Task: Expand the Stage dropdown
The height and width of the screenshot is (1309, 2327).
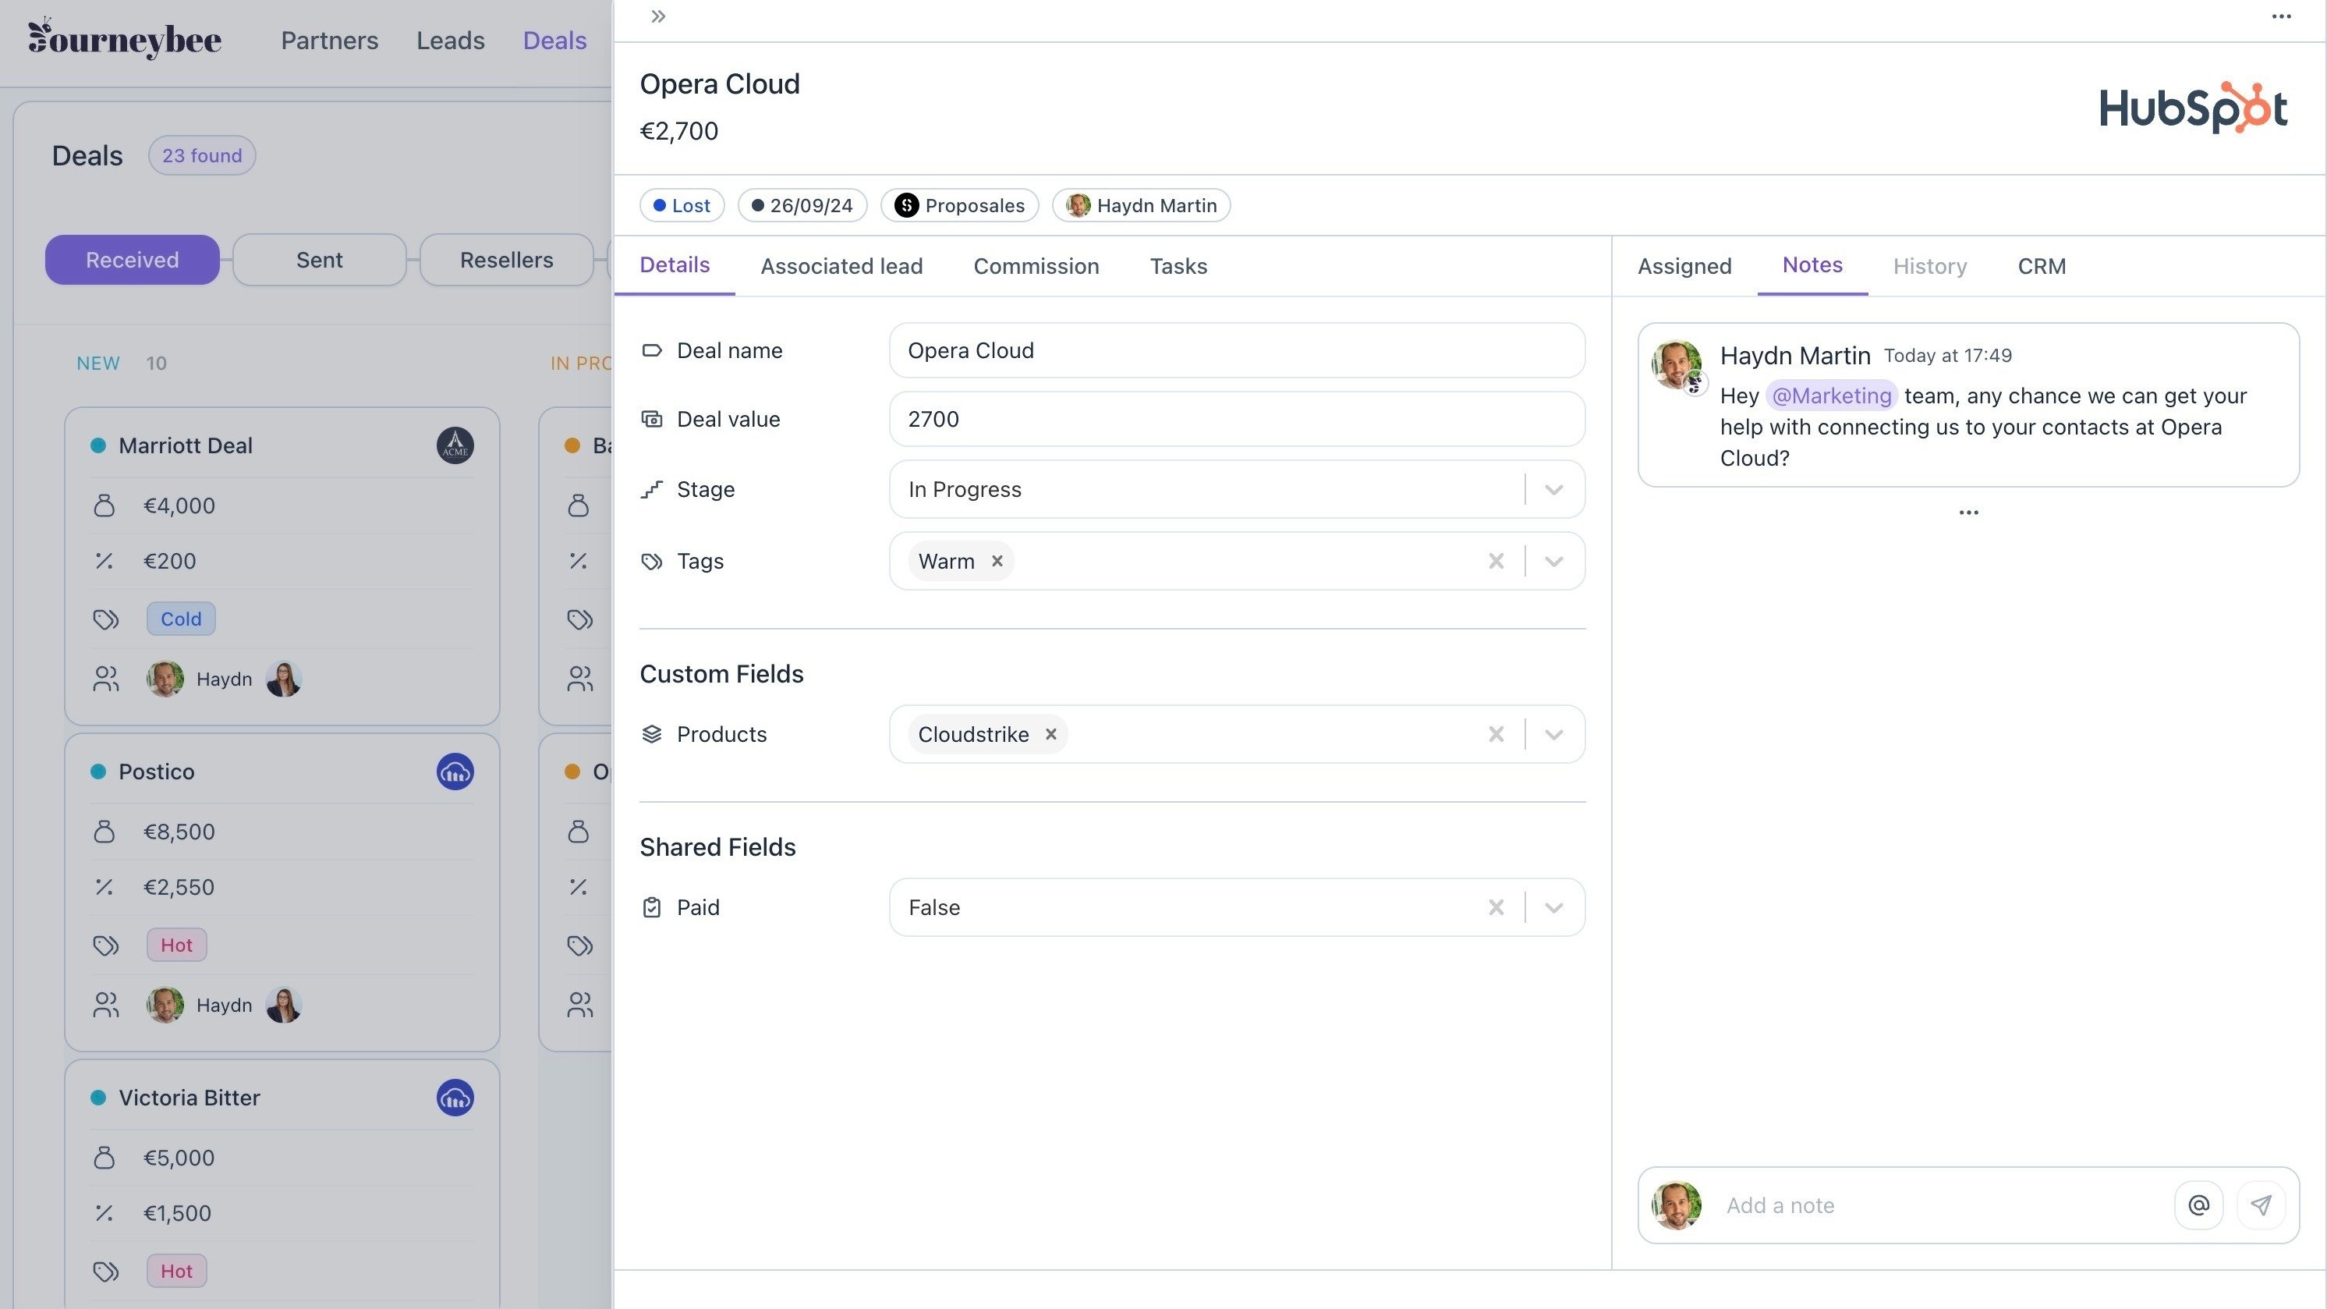Action: tap(1553, 490)
